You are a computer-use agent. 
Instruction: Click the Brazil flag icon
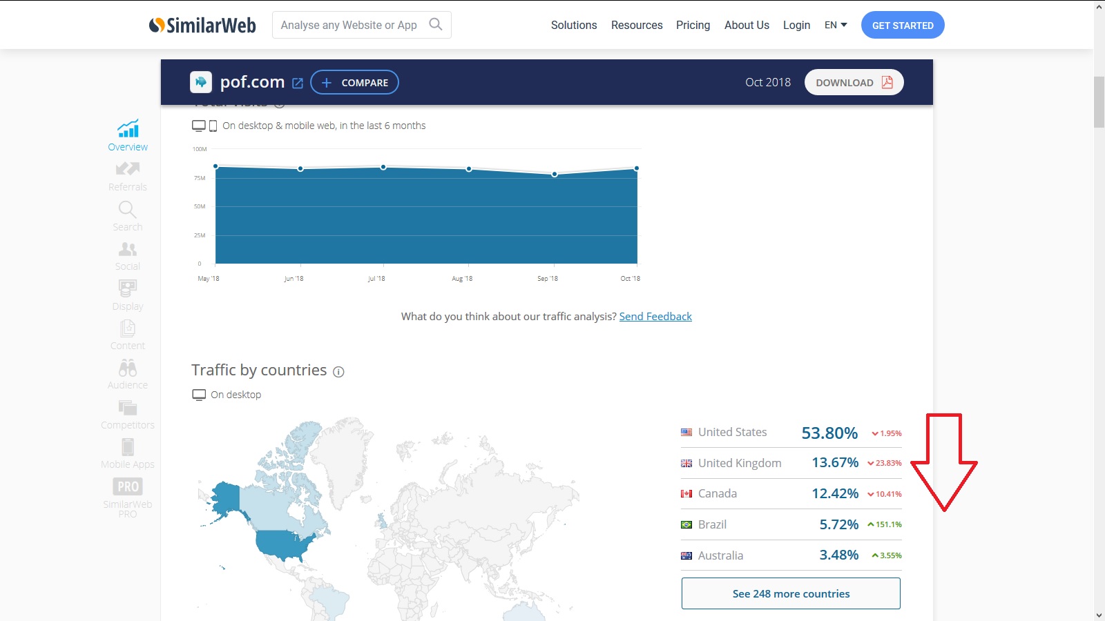686,524
